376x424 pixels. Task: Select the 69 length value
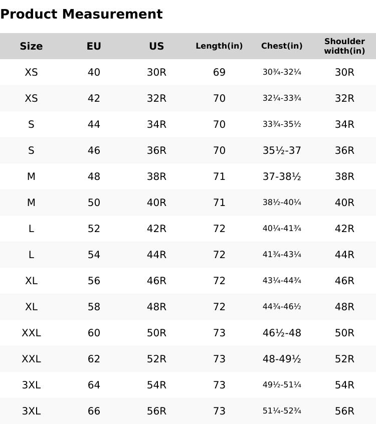[219, 72]
